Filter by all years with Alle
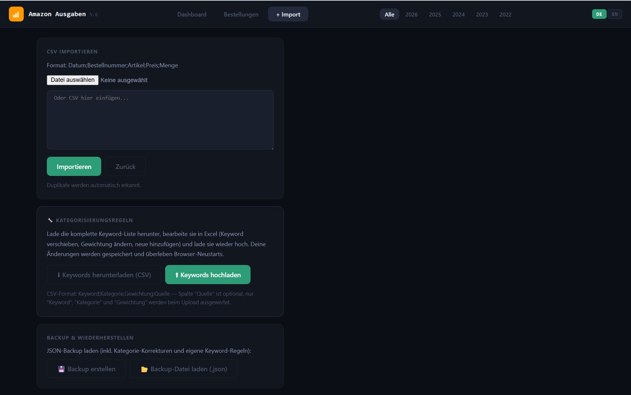Viewport: 631px width, 395px height. 389,14
